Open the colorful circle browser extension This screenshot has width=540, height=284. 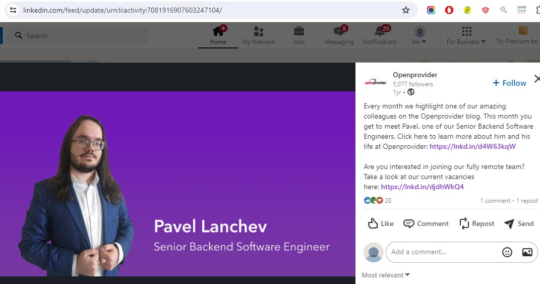(x=431, y=10)
